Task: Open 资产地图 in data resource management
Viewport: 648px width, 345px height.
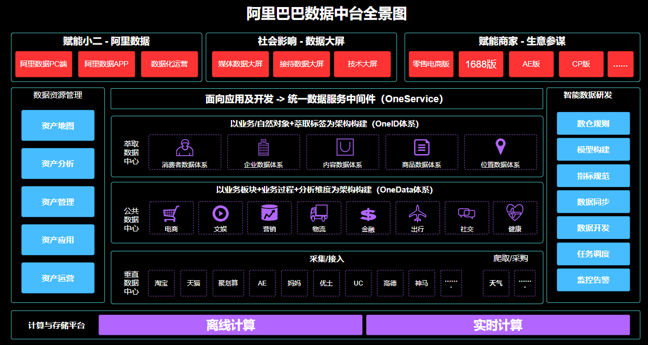Action: click(58, 125)
